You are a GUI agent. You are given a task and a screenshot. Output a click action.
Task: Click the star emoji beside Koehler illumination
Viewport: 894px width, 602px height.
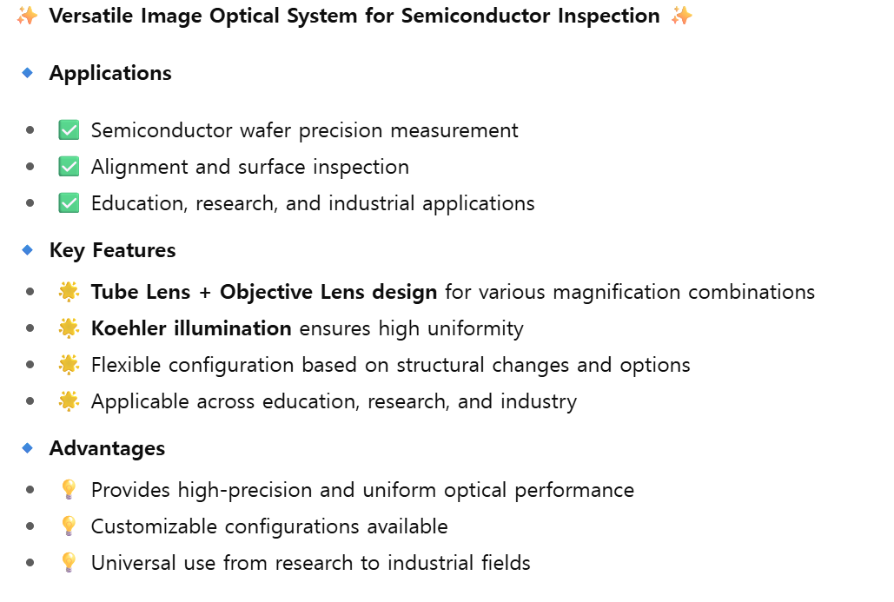[x=69, y=328]
